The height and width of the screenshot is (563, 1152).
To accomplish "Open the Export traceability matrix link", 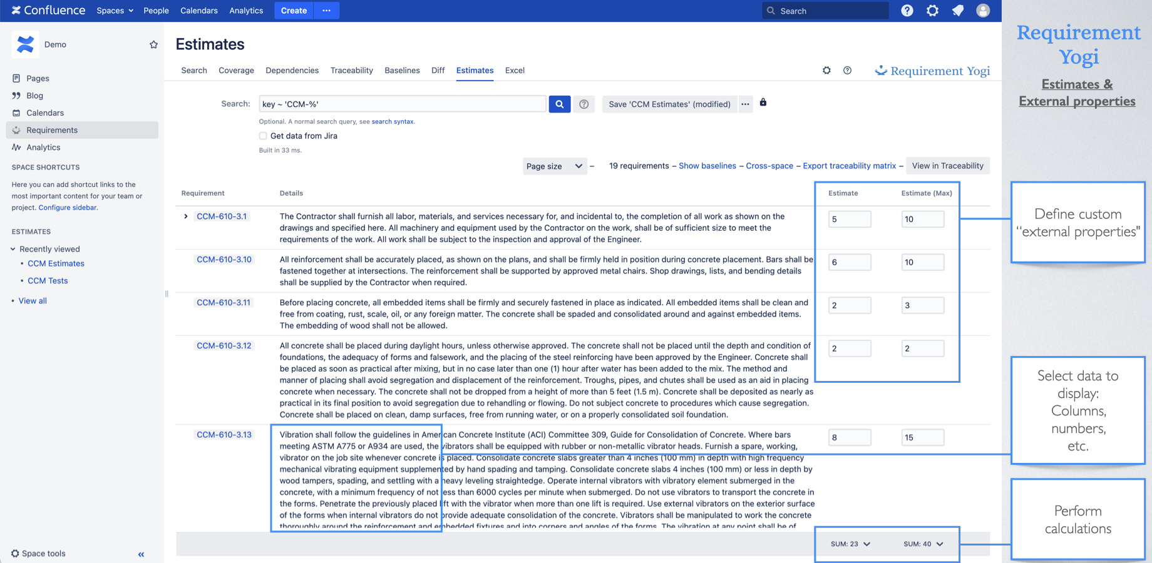I will 849,166.
